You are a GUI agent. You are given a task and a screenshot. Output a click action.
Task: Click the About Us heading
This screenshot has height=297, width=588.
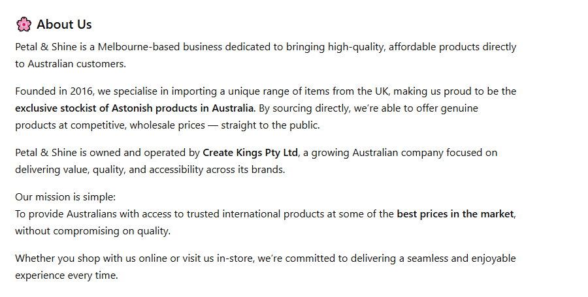64,25
